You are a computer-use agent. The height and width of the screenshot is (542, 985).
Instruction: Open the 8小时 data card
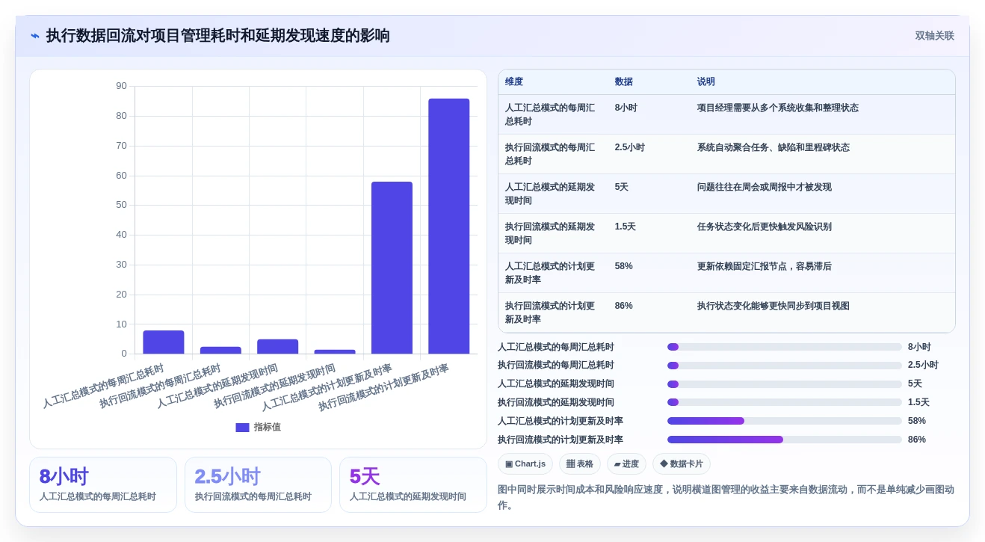point(103,484)
